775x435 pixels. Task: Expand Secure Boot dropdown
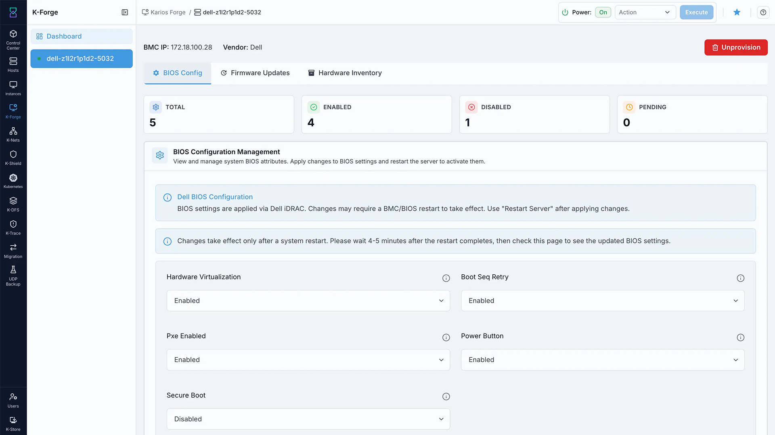pos(308,419)
